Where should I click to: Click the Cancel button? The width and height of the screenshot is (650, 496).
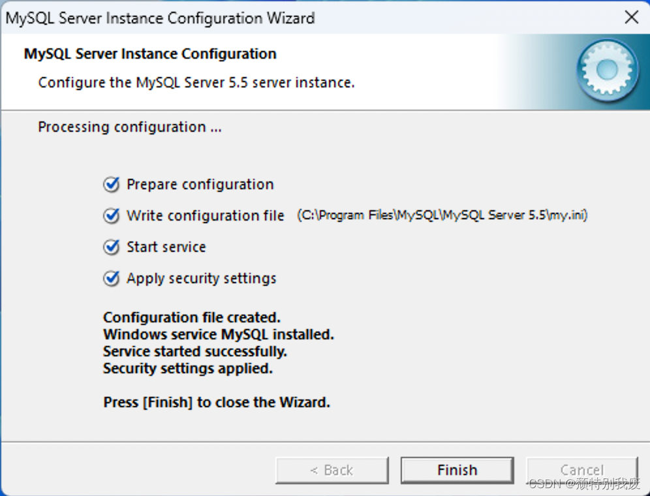tap(581, 469)
